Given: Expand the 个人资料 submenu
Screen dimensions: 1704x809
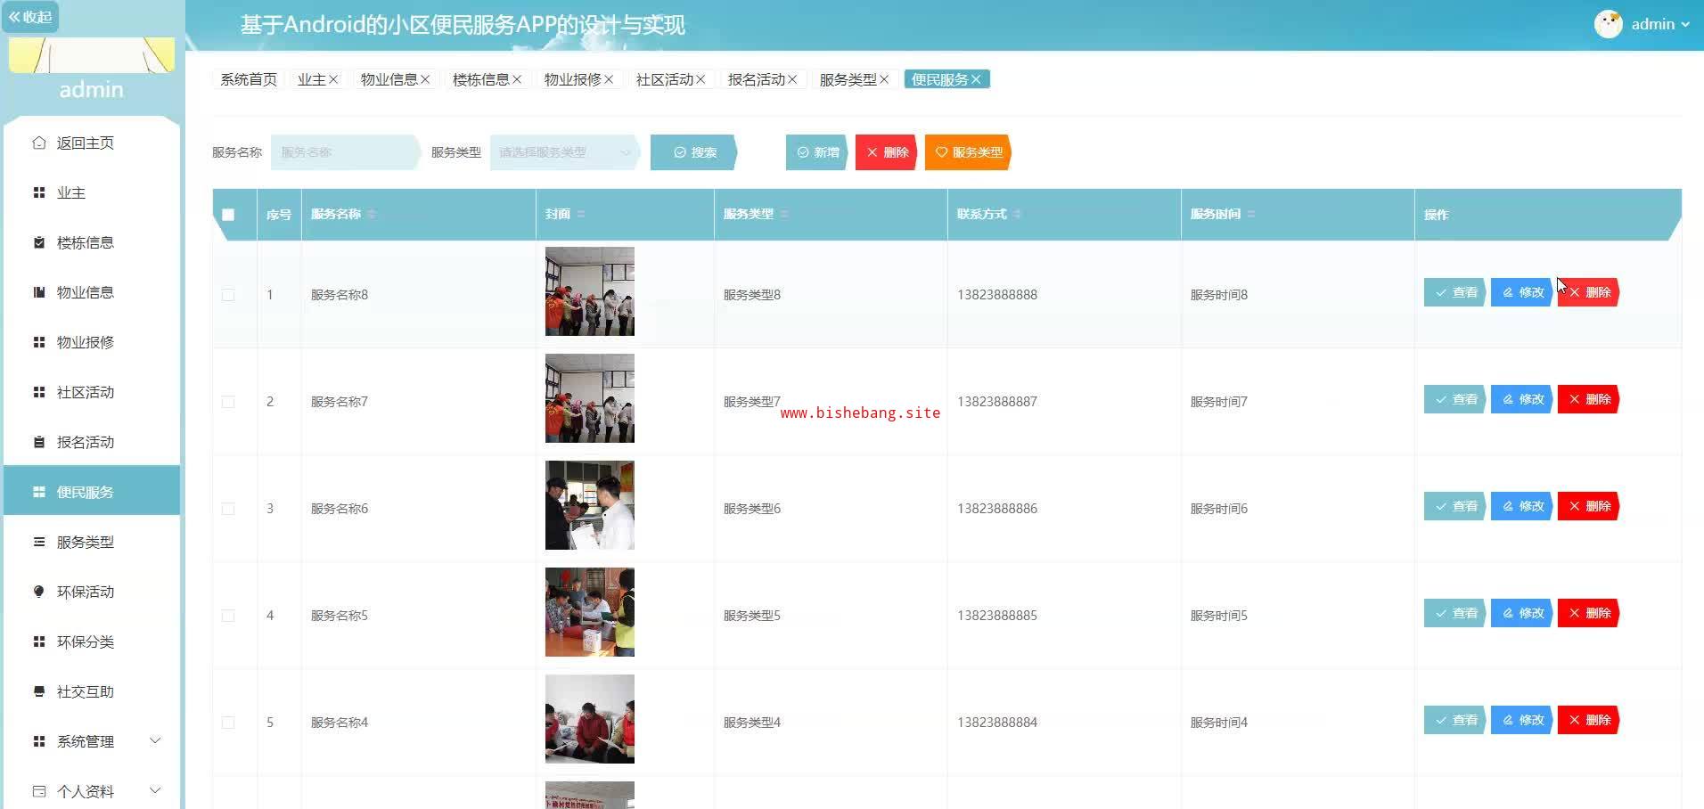Looking at the screenshot, I should 155,791.
